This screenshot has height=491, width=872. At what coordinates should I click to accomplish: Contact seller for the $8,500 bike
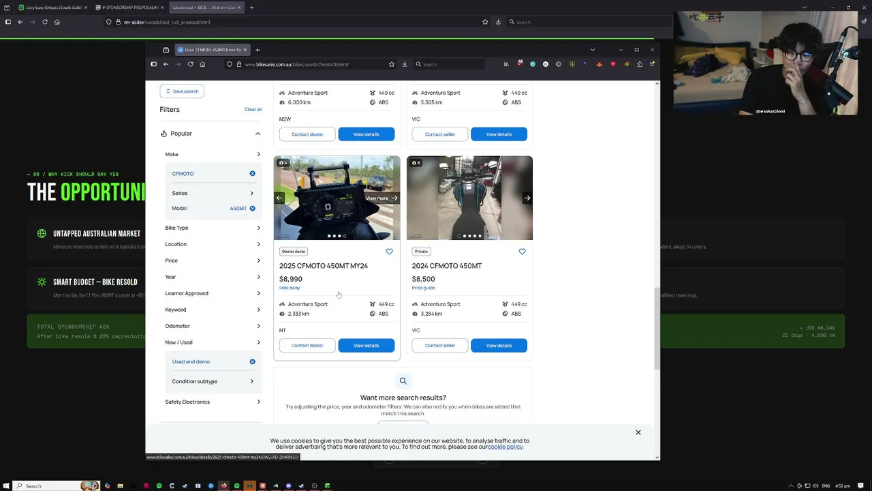(x=440, y=346)
